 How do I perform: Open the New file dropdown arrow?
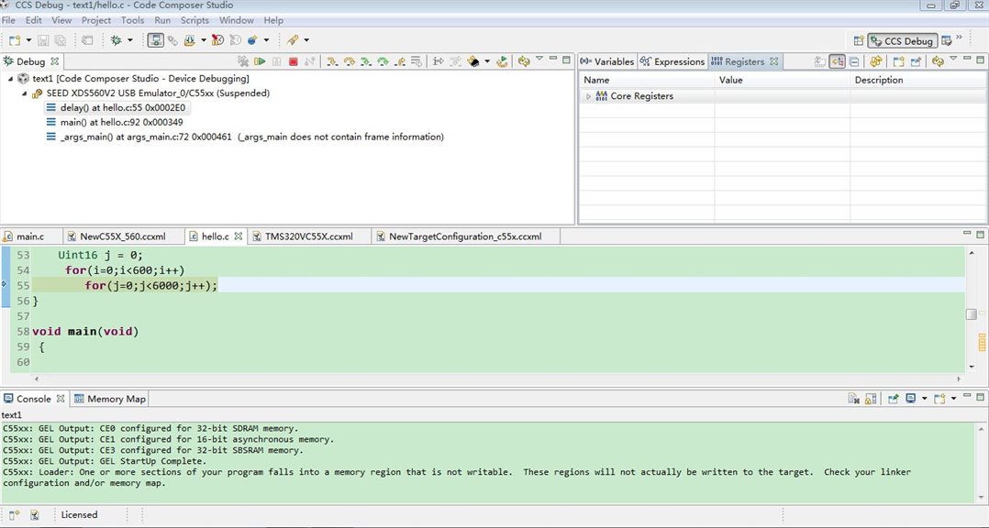point(28,40)
